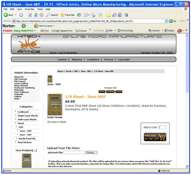Click the prev product button
Screen dimensions: 191x175
click(x=102, y=92)
